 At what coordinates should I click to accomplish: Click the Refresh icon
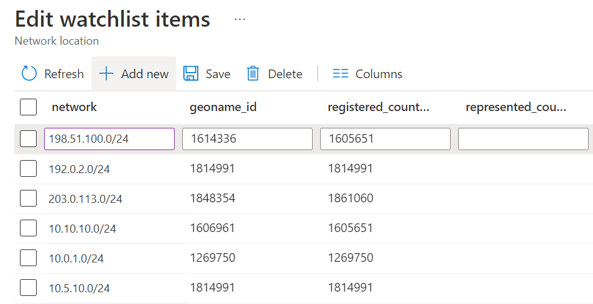click(x=29, y=74)
